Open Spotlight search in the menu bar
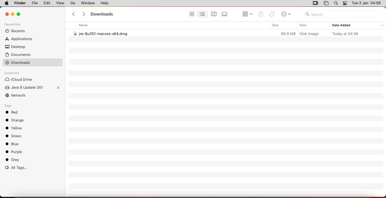 point(336,3)
